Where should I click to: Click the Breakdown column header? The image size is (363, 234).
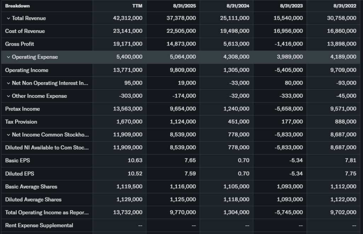(x=17, y=6)
